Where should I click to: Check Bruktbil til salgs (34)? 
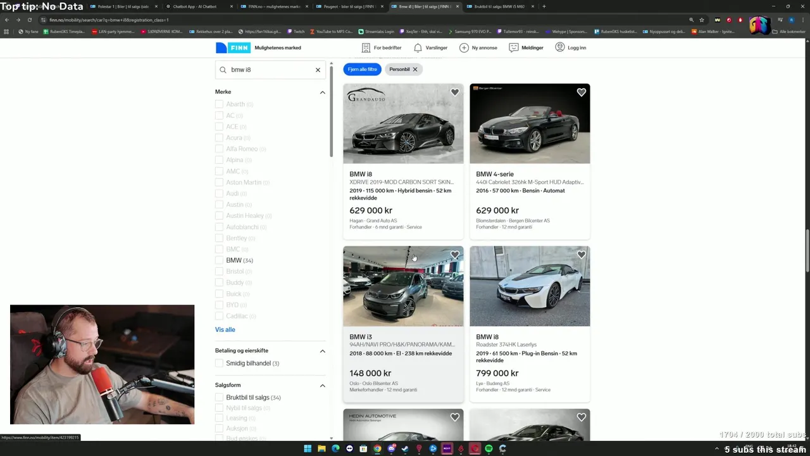219,397
